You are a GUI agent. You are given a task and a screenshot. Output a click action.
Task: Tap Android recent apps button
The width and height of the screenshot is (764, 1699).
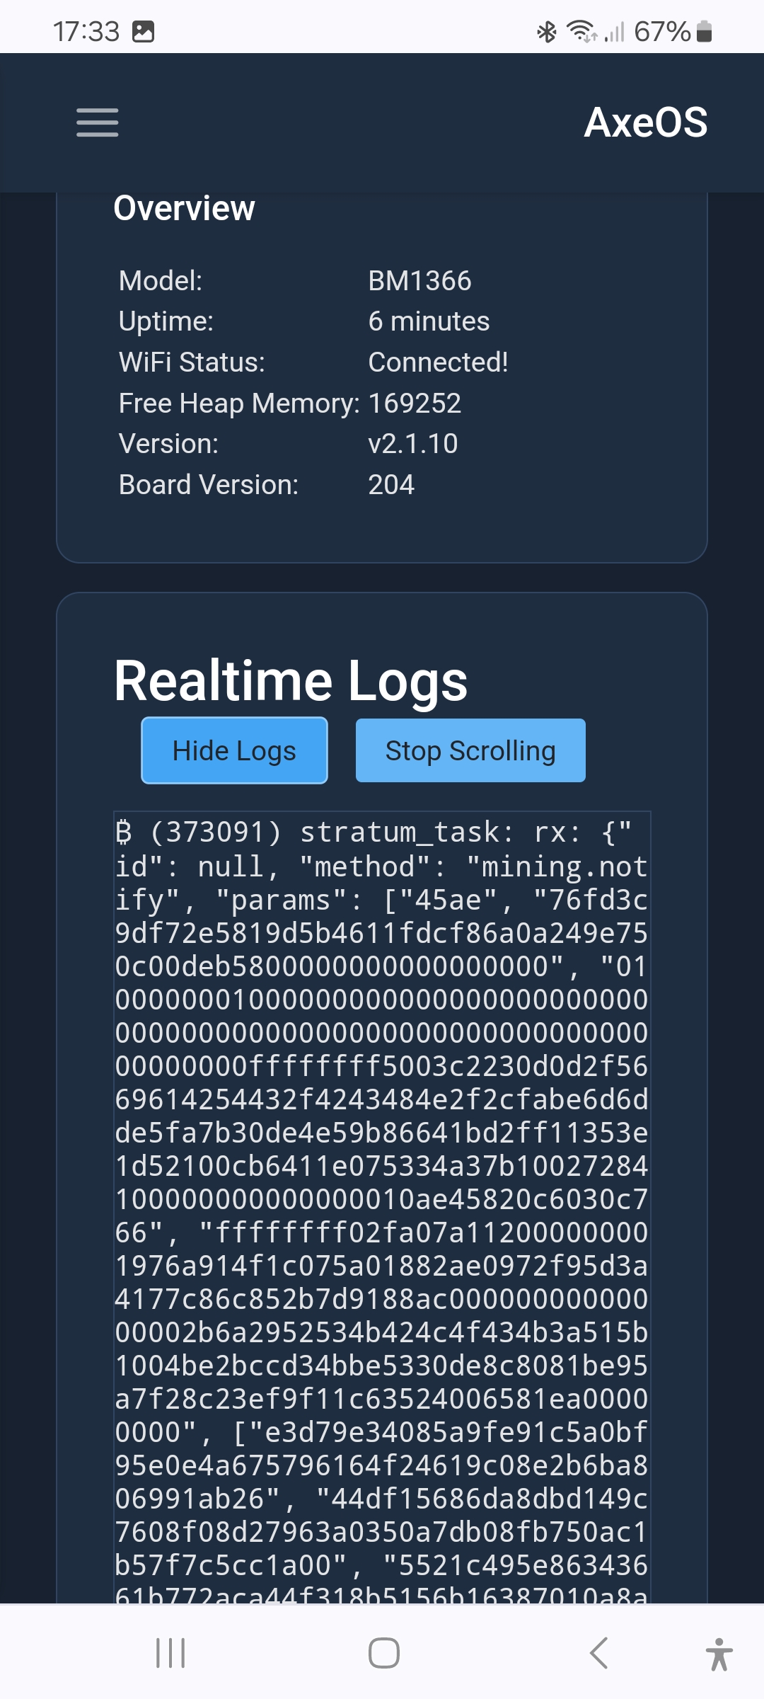point(170,1653)
